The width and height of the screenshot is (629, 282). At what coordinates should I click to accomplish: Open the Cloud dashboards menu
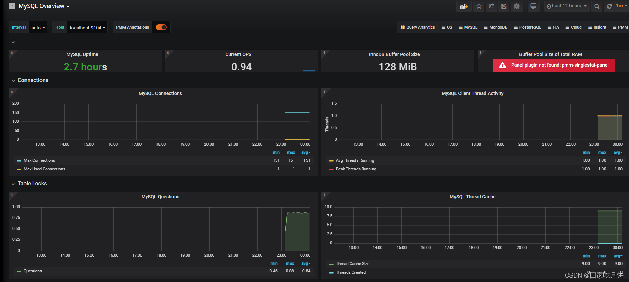tap(573, 27)
